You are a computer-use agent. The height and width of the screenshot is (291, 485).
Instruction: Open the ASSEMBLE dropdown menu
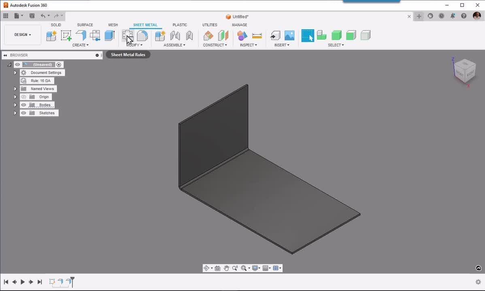pyautogui.click(x=174, y=45)
